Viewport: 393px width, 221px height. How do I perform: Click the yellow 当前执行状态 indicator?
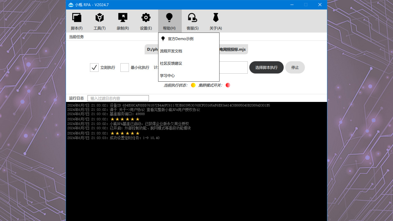point(193,85)
